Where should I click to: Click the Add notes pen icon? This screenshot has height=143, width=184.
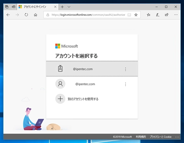pos(158,15)
